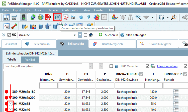Viewport: 188px width, 112px height.
Task: Open the Konfigurator menu
Action: [x=70, y=10]
